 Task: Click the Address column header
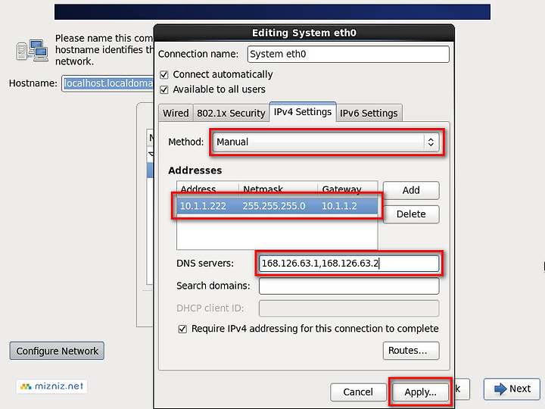(208, 189)
